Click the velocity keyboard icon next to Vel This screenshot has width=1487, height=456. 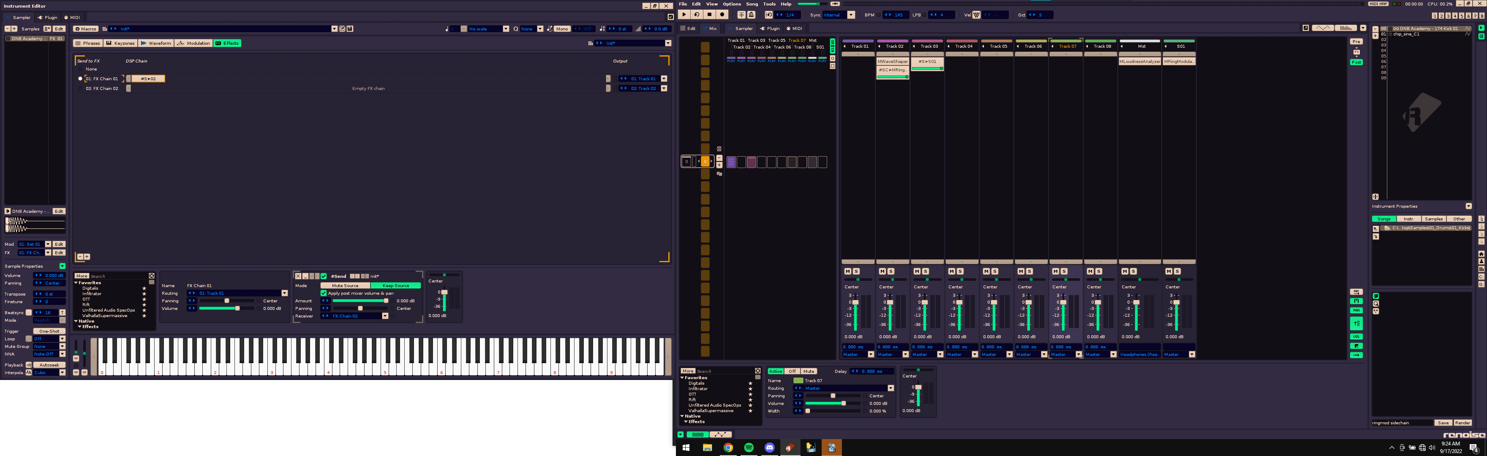(x=976, y=15)
